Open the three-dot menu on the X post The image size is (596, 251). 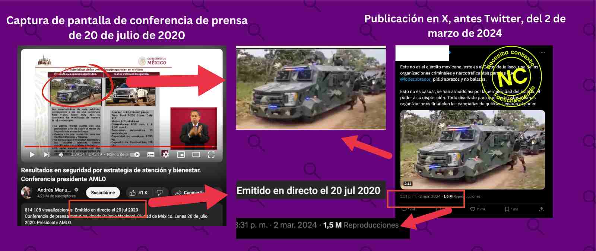pos(543,52)
